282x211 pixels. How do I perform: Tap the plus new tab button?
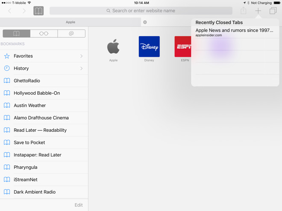point(258,11)
